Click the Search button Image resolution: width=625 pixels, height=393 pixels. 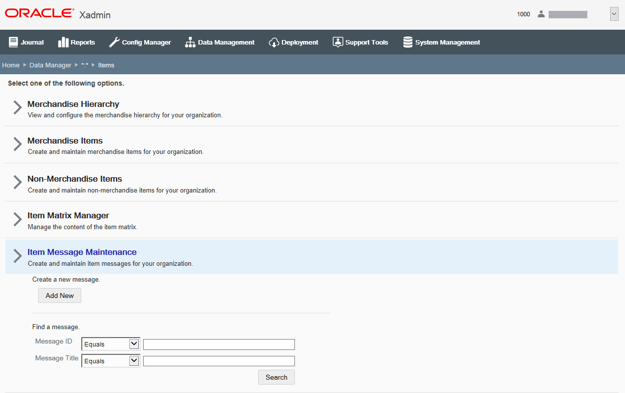277,377
